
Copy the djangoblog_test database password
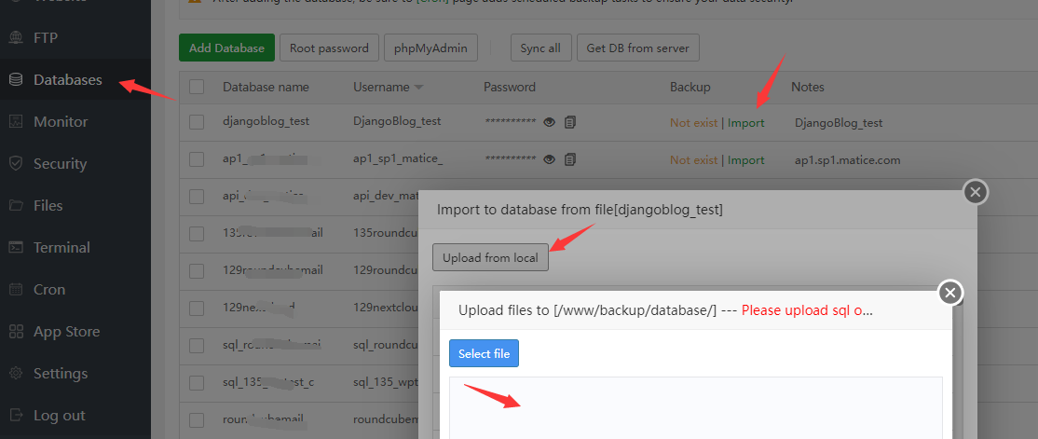[570, 122]
